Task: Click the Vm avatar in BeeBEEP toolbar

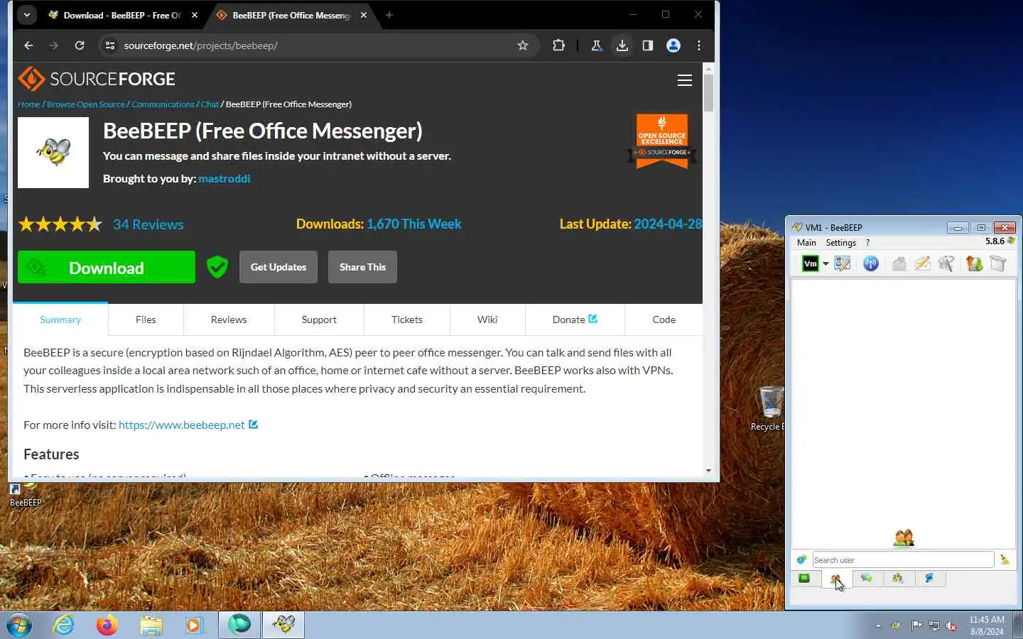Action: click(810, 263)
